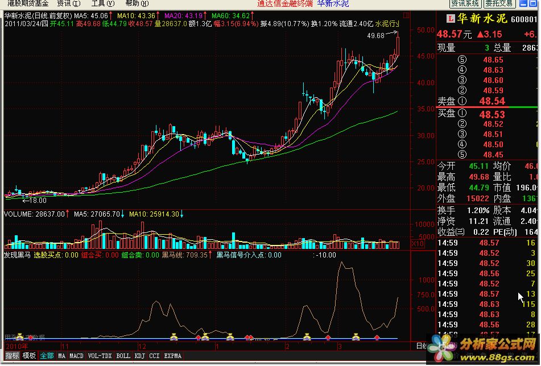Screen dimensions: 541x366
Task: Click the 50.00 label on the price axis
Action: (x=426, y=30)
